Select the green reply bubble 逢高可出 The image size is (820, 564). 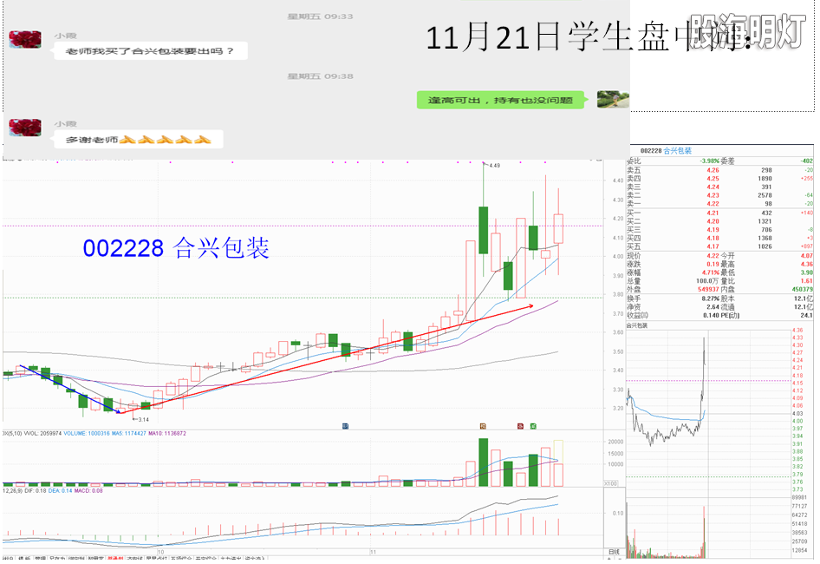501,101
